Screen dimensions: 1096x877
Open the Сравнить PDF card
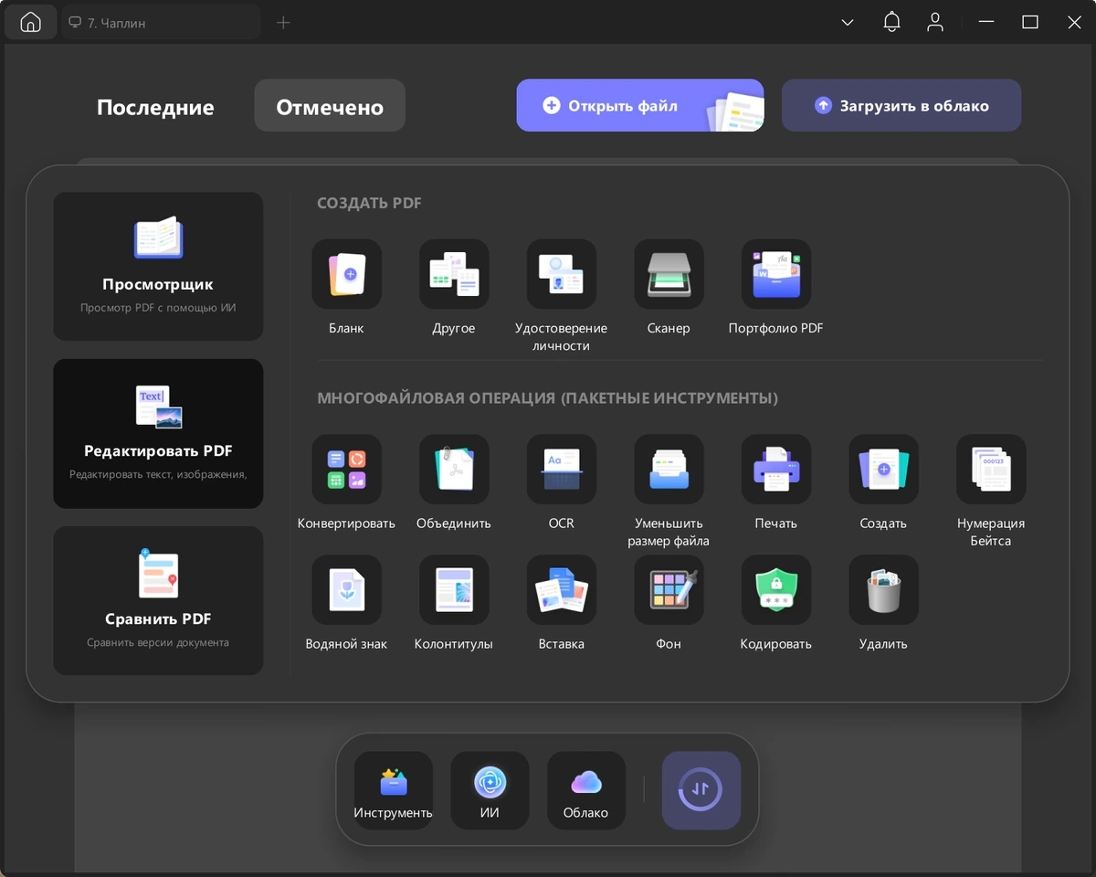[158, 601]
